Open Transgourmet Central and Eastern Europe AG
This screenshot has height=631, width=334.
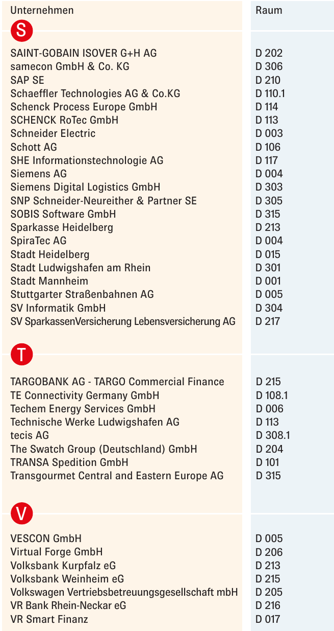click(117, 476)
